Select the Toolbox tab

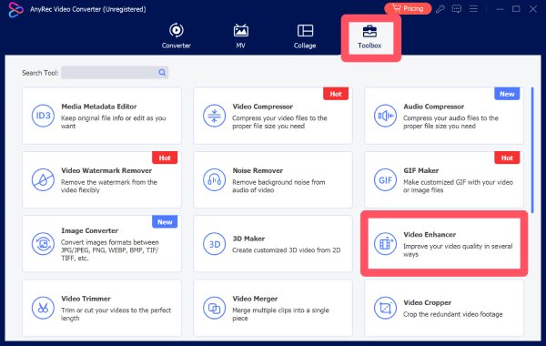pos(369,37)
